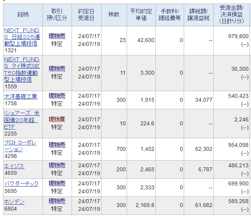Click the 現物買 label in iシェアーズ row
251x218 pixels.
57,119
